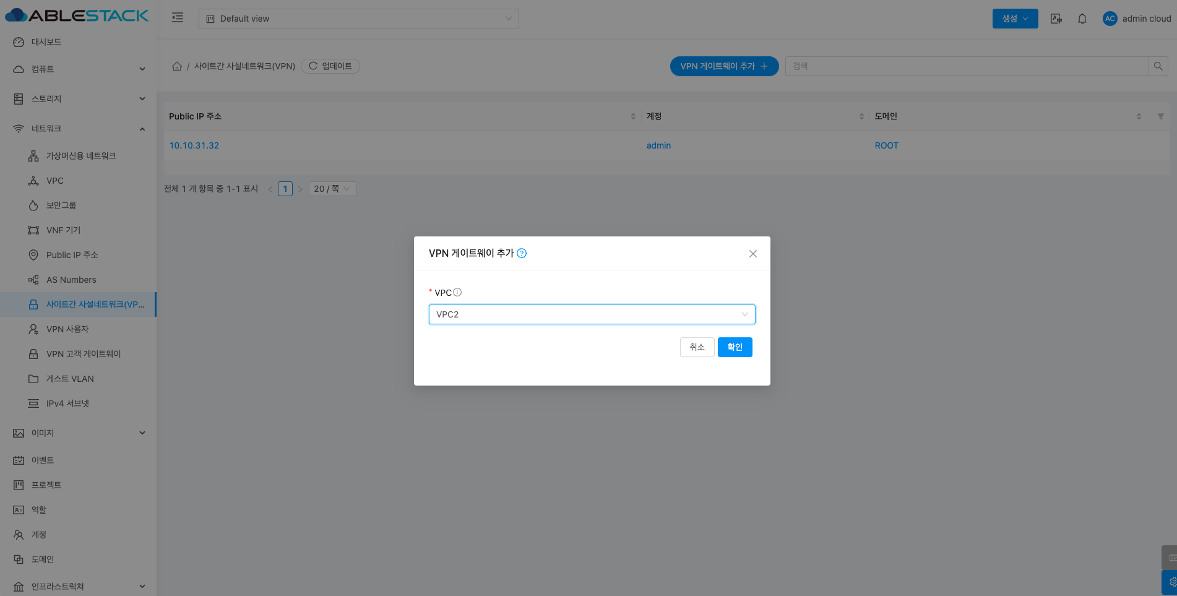Image resolution: width=1177 pixels, height=596 pixels.
Task: Open 대시보드 in sidebar
Action: point(78,42)
